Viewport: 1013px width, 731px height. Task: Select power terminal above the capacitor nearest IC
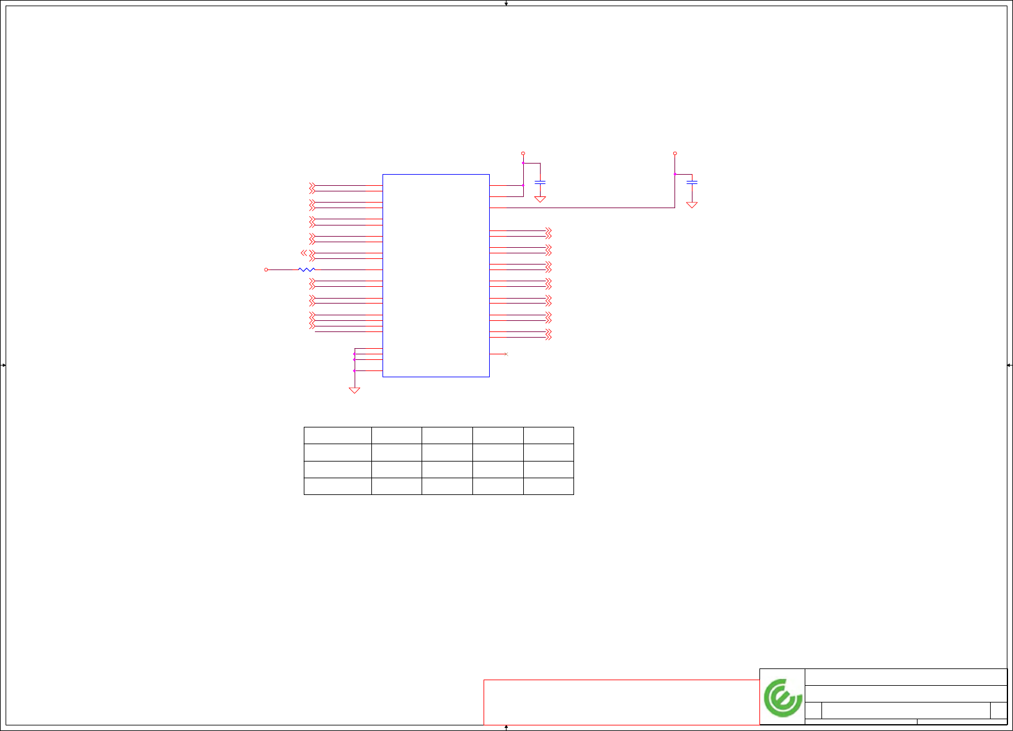coord(523,153)
